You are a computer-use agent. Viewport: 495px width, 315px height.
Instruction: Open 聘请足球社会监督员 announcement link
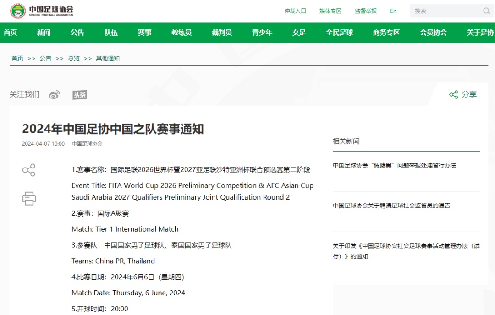[x=391, y=206]
